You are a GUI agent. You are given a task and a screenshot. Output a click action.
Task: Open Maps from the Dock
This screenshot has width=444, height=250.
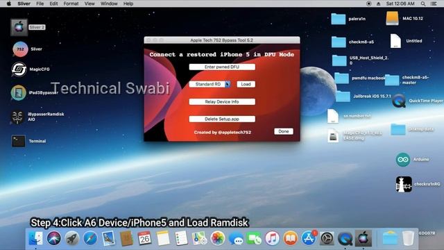pos(199,238)
